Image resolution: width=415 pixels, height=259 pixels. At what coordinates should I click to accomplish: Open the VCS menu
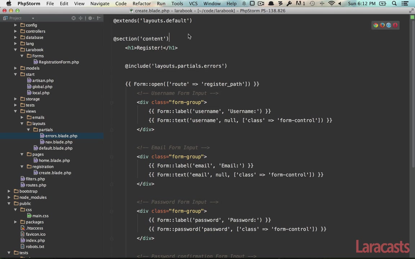click(x=193, y=4)
